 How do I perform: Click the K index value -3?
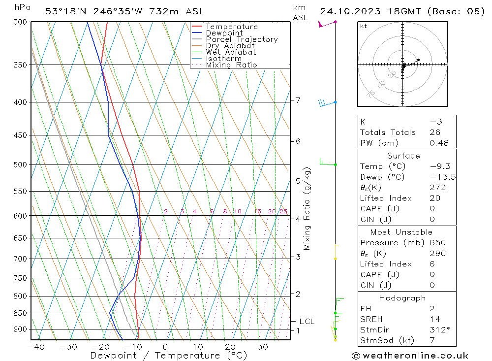click(x=436, y=122)
